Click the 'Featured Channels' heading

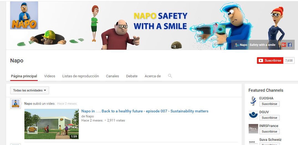click(x=266, y=90)
